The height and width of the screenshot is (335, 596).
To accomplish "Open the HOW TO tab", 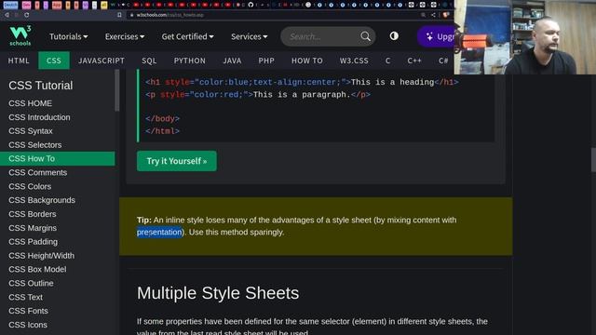I will pos(307,60).
